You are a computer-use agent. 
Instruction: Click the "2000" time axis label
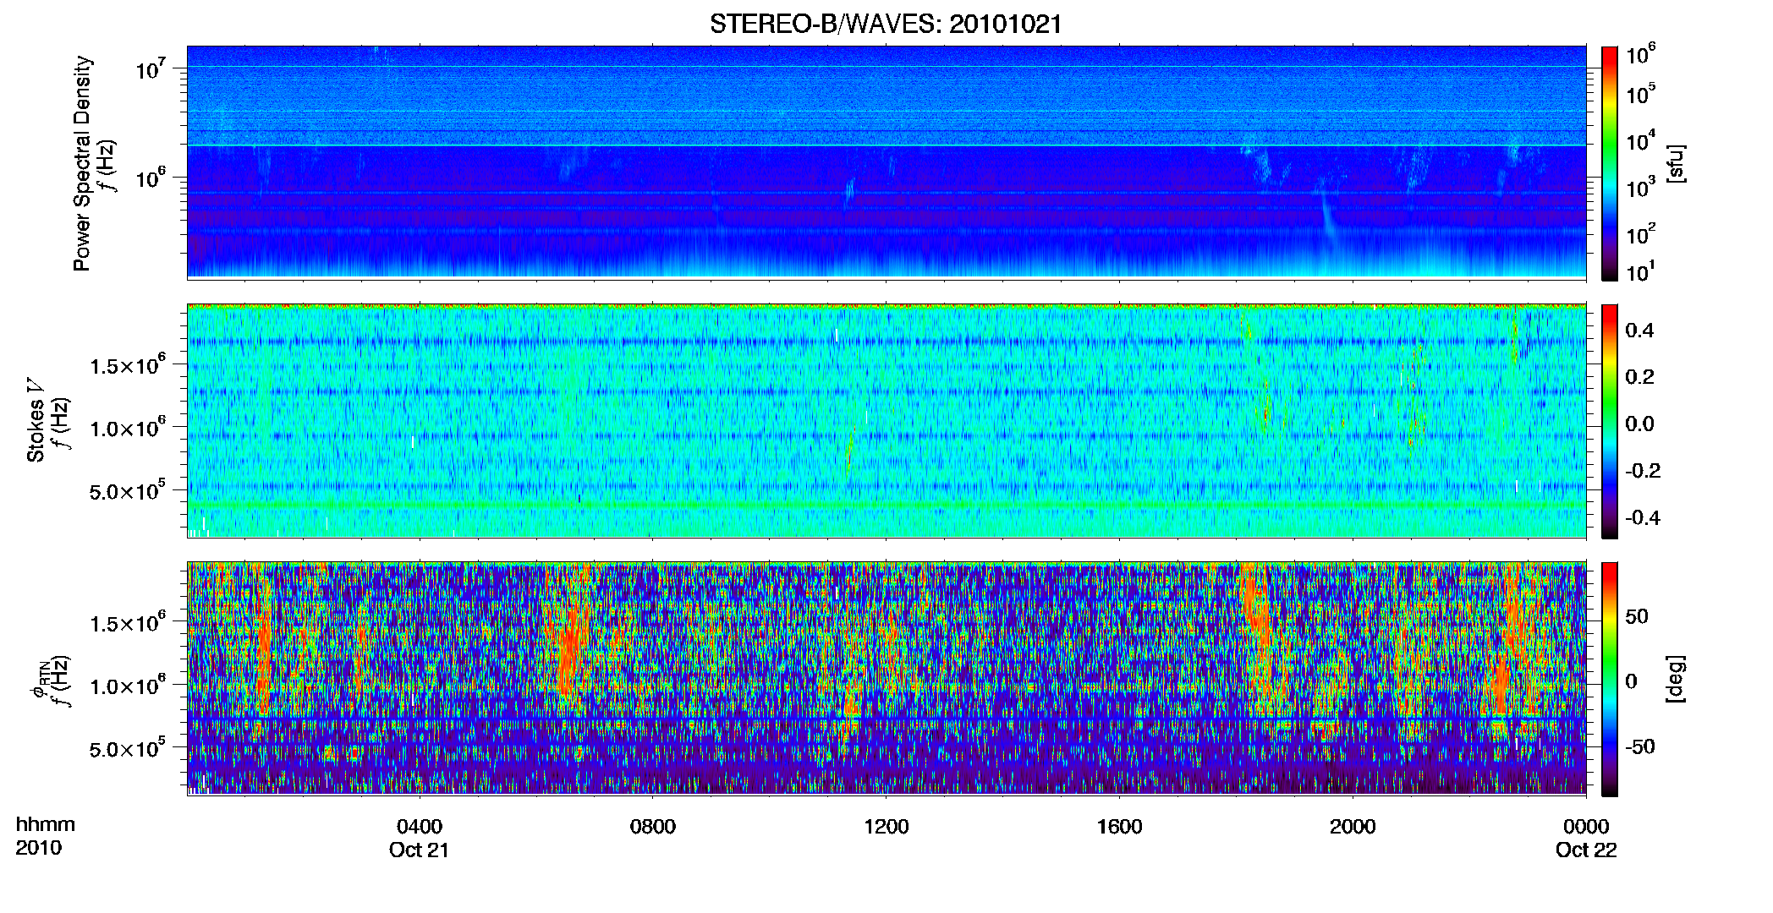pos(1353,826)
